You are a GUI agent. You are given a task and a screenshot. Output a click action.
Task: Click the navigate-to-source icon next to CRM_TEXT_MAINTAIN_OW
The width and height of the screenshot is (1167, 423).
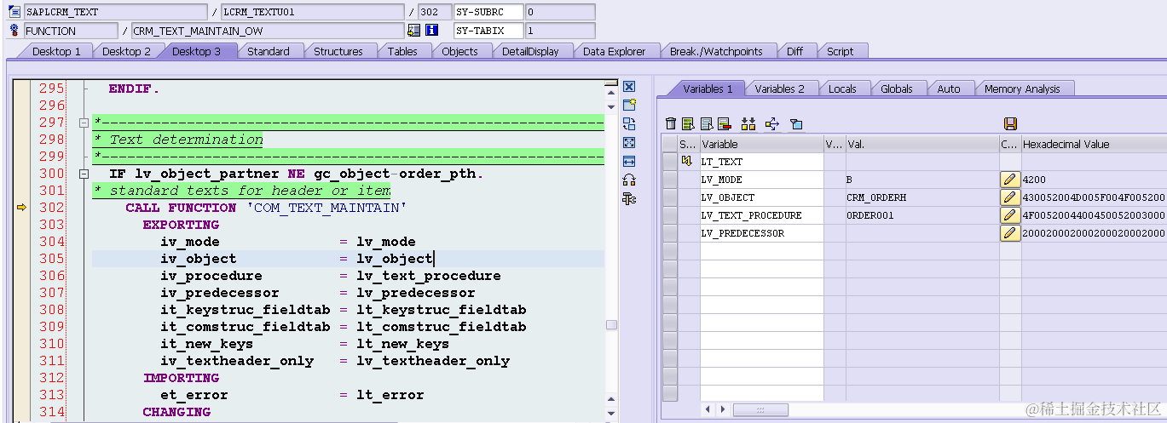(413, 31)
